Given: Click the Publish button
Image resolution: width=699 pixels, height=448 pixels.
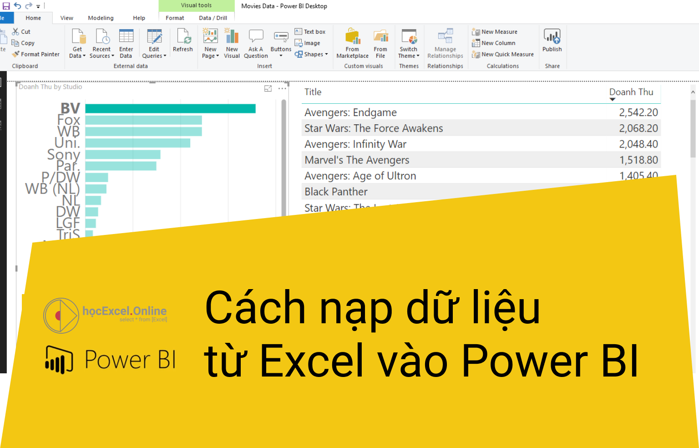Looking at the screenshot, I should pos(552,41).
